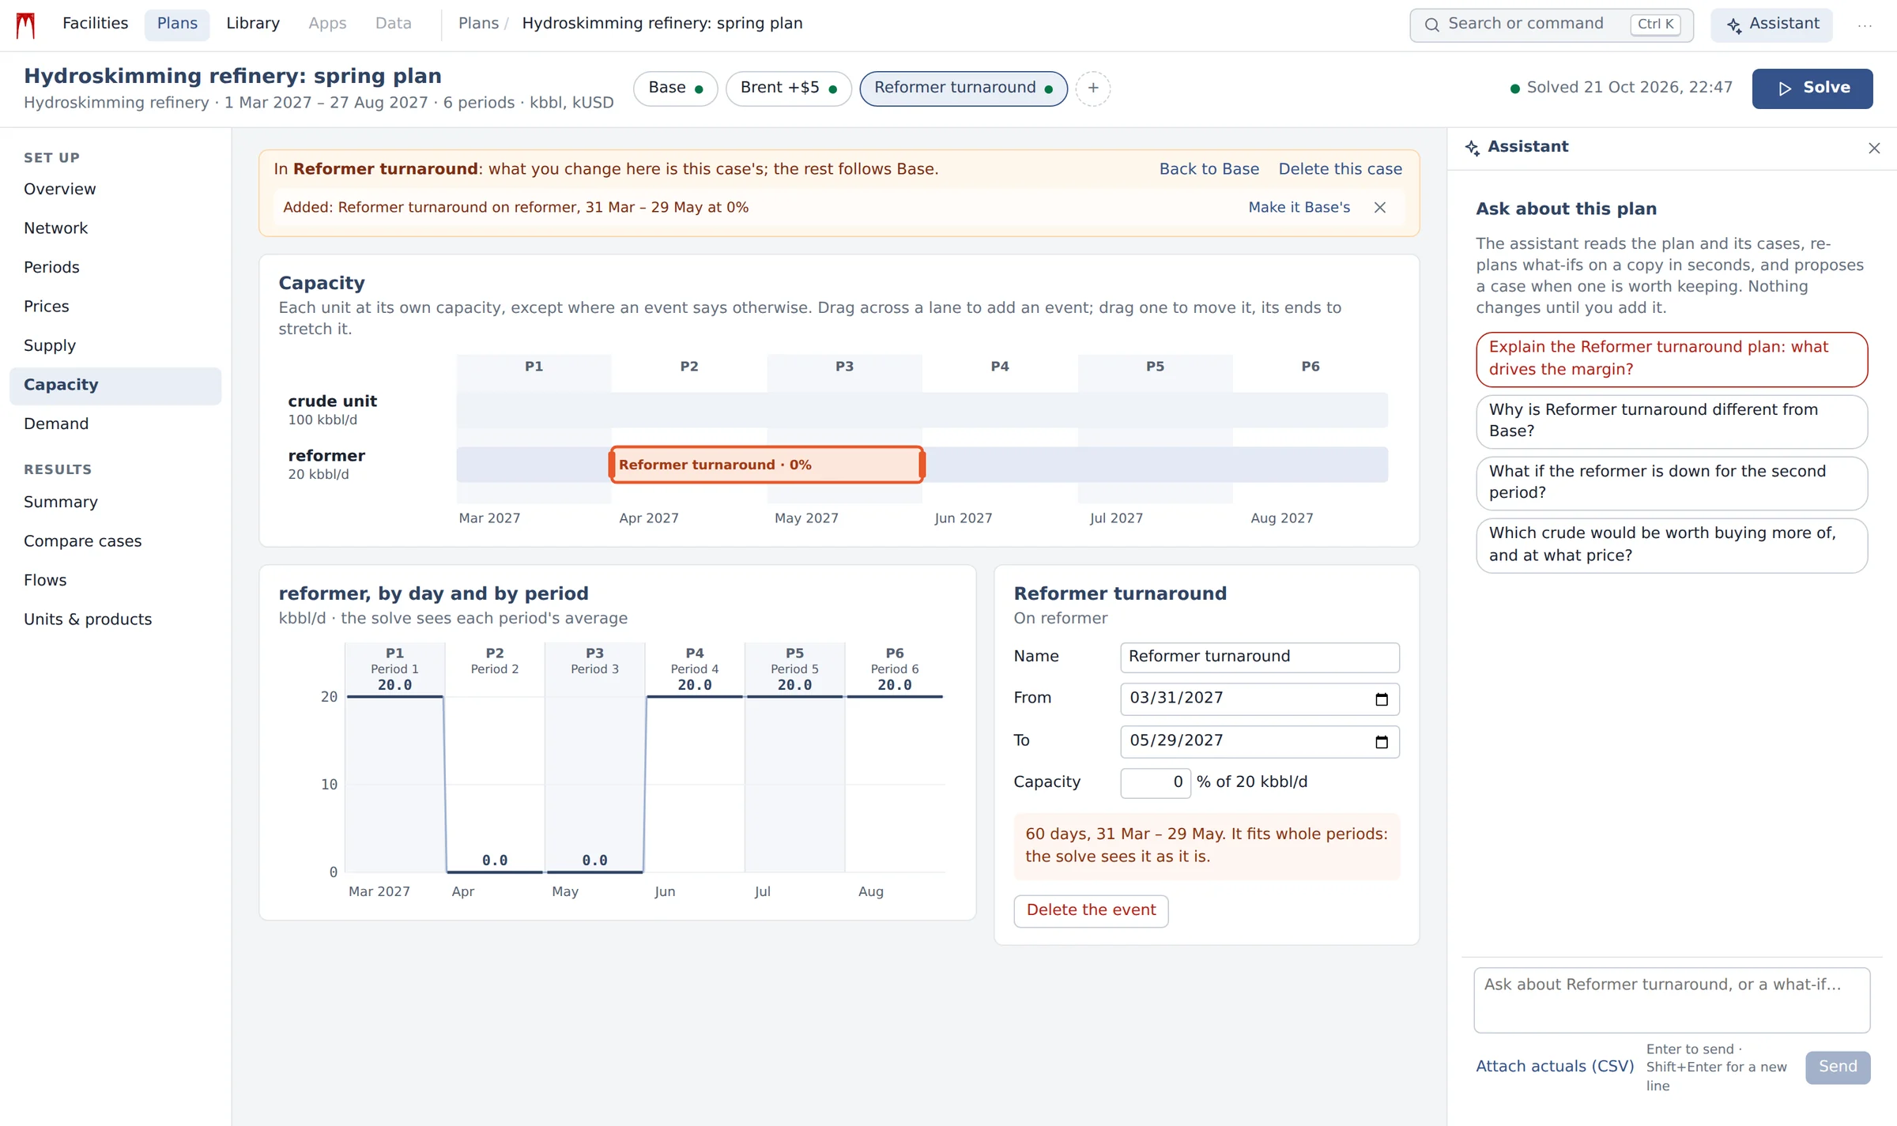Close the Assistant panel
Screen dimensions: 1897x1126
(1874, 148)
